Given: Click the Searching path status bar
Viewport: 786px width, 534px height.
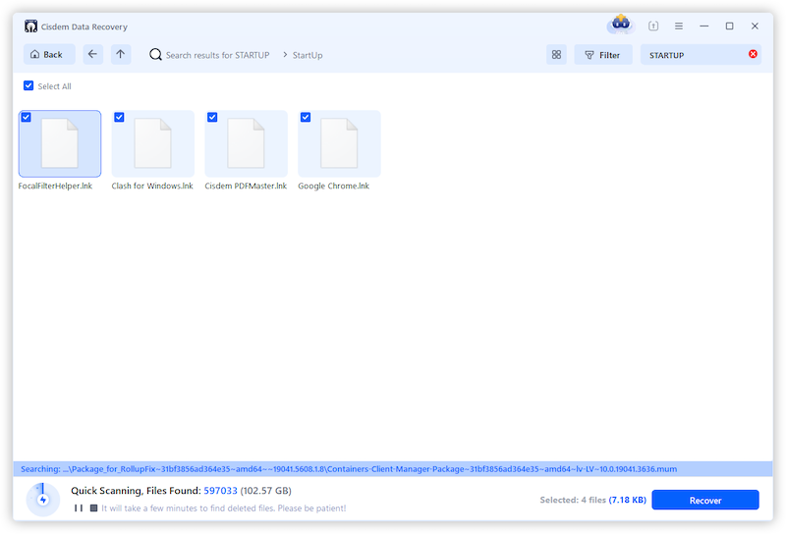Looking at the screenshot, I should pos(392,469).
